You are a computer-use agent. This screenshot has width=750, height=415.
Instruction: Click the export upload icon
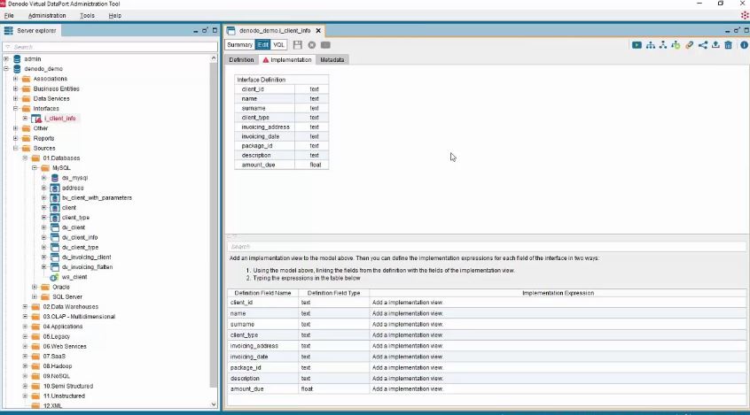pos(715,45)
